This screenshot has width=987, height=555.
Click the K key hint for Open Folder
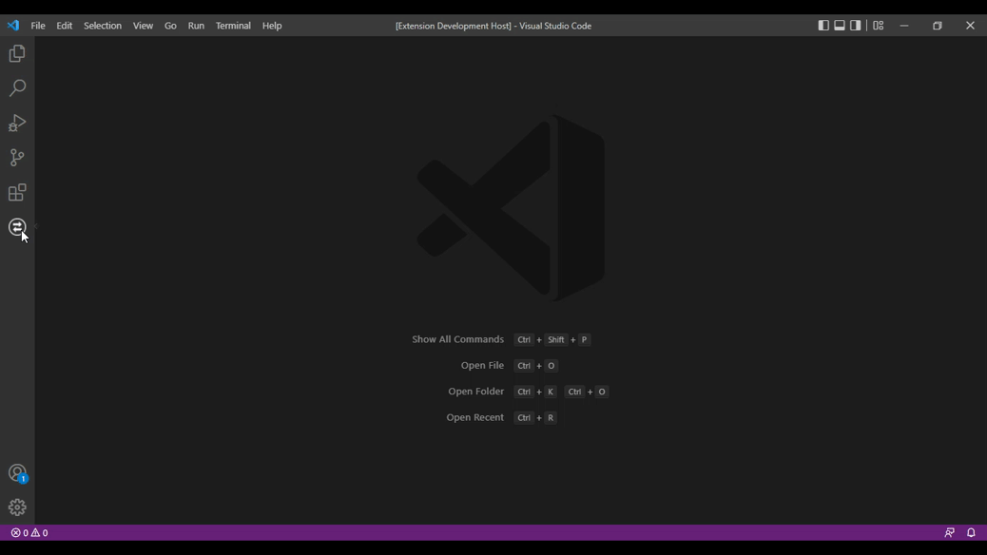pyautogui.click(x=551, y=392)
